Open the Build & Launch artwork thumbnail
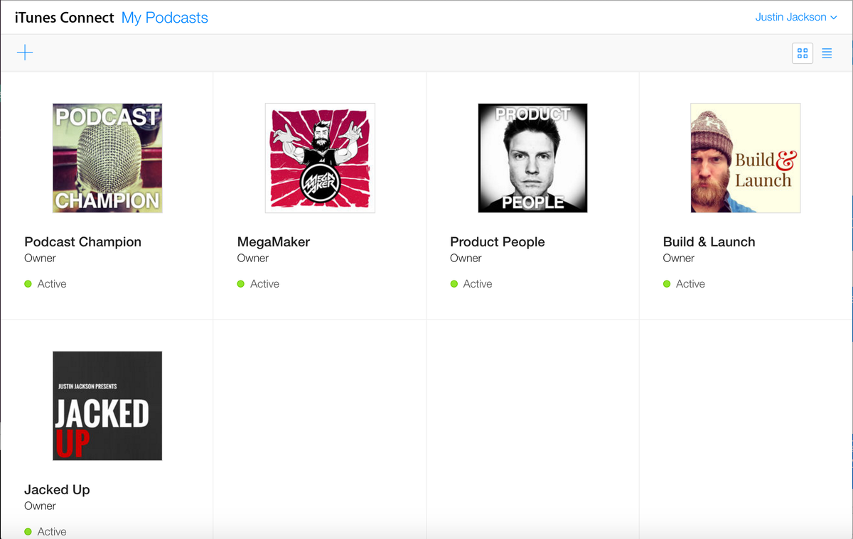 745,158
